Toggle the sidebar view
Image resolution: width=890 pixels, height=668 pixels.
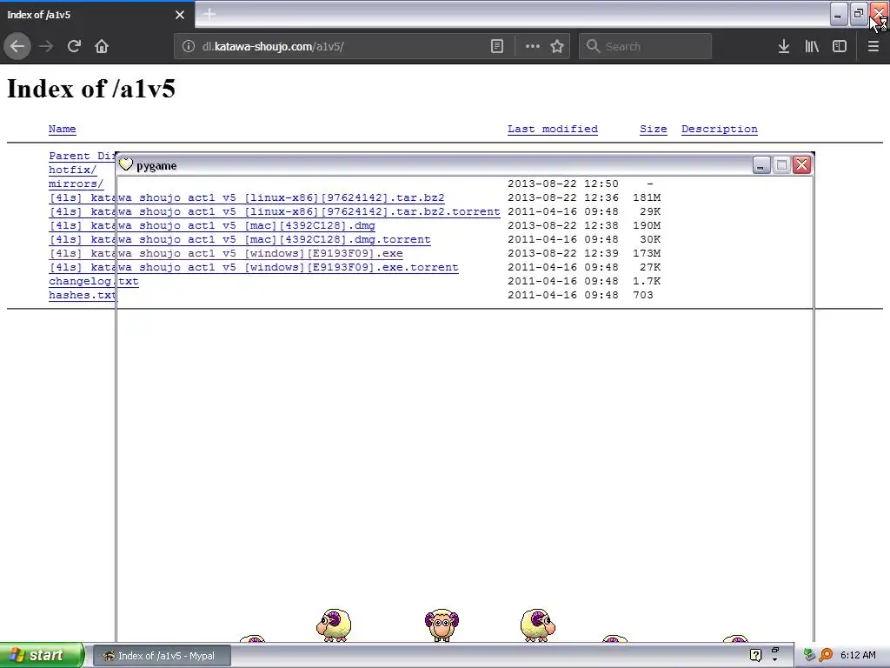pyautogui.click(x=839, y=46)
